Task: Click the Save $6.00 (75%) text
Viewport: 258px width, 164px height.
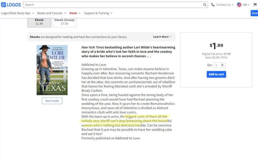Action: click(x=216, y=57)
